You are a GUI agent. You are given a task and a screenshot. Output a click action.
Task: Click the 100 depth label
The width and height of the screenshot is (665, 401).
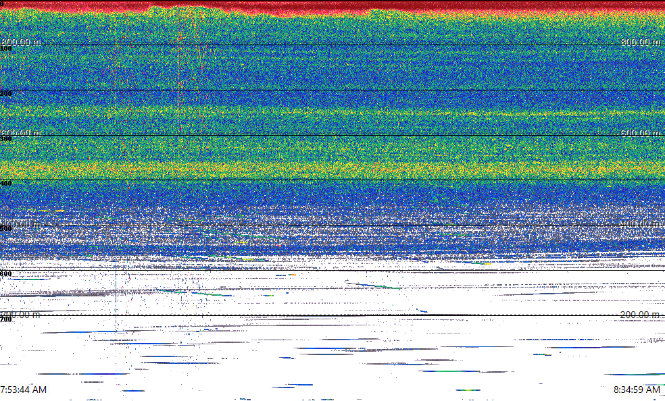[x=6, y=49]
